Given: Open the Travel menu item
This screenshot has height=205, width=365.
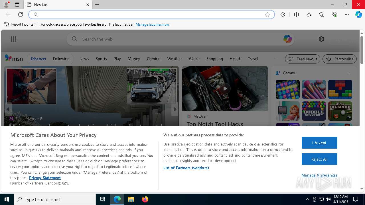Looking at the screenshot, I should (253, 59).
